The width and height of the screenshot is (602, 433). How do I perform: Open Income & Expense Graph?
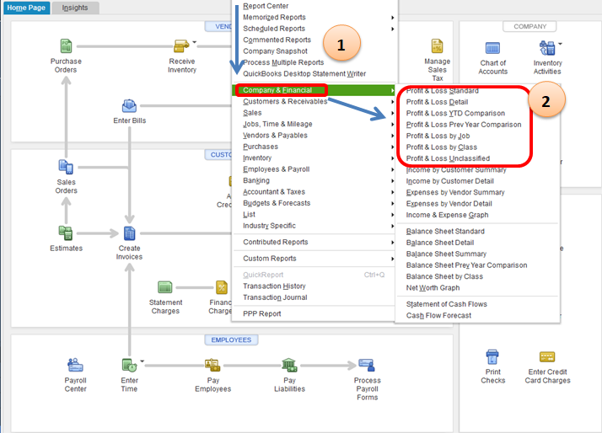[447, 215]
